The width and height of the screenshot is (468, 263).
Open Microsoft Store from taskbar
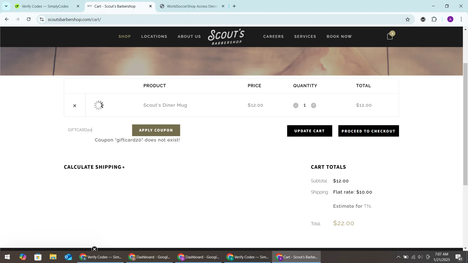pyautogui.click(x=38, y=257)
